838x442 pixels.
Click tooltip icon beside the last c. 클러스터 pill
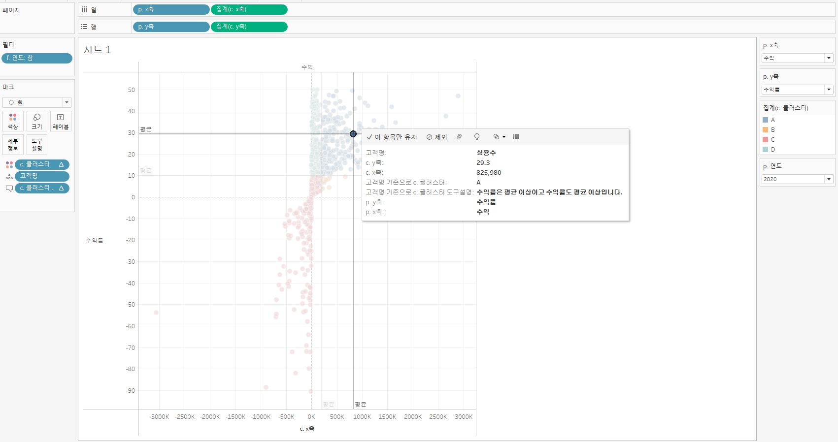pyautogui.click(x=9, y=189)
